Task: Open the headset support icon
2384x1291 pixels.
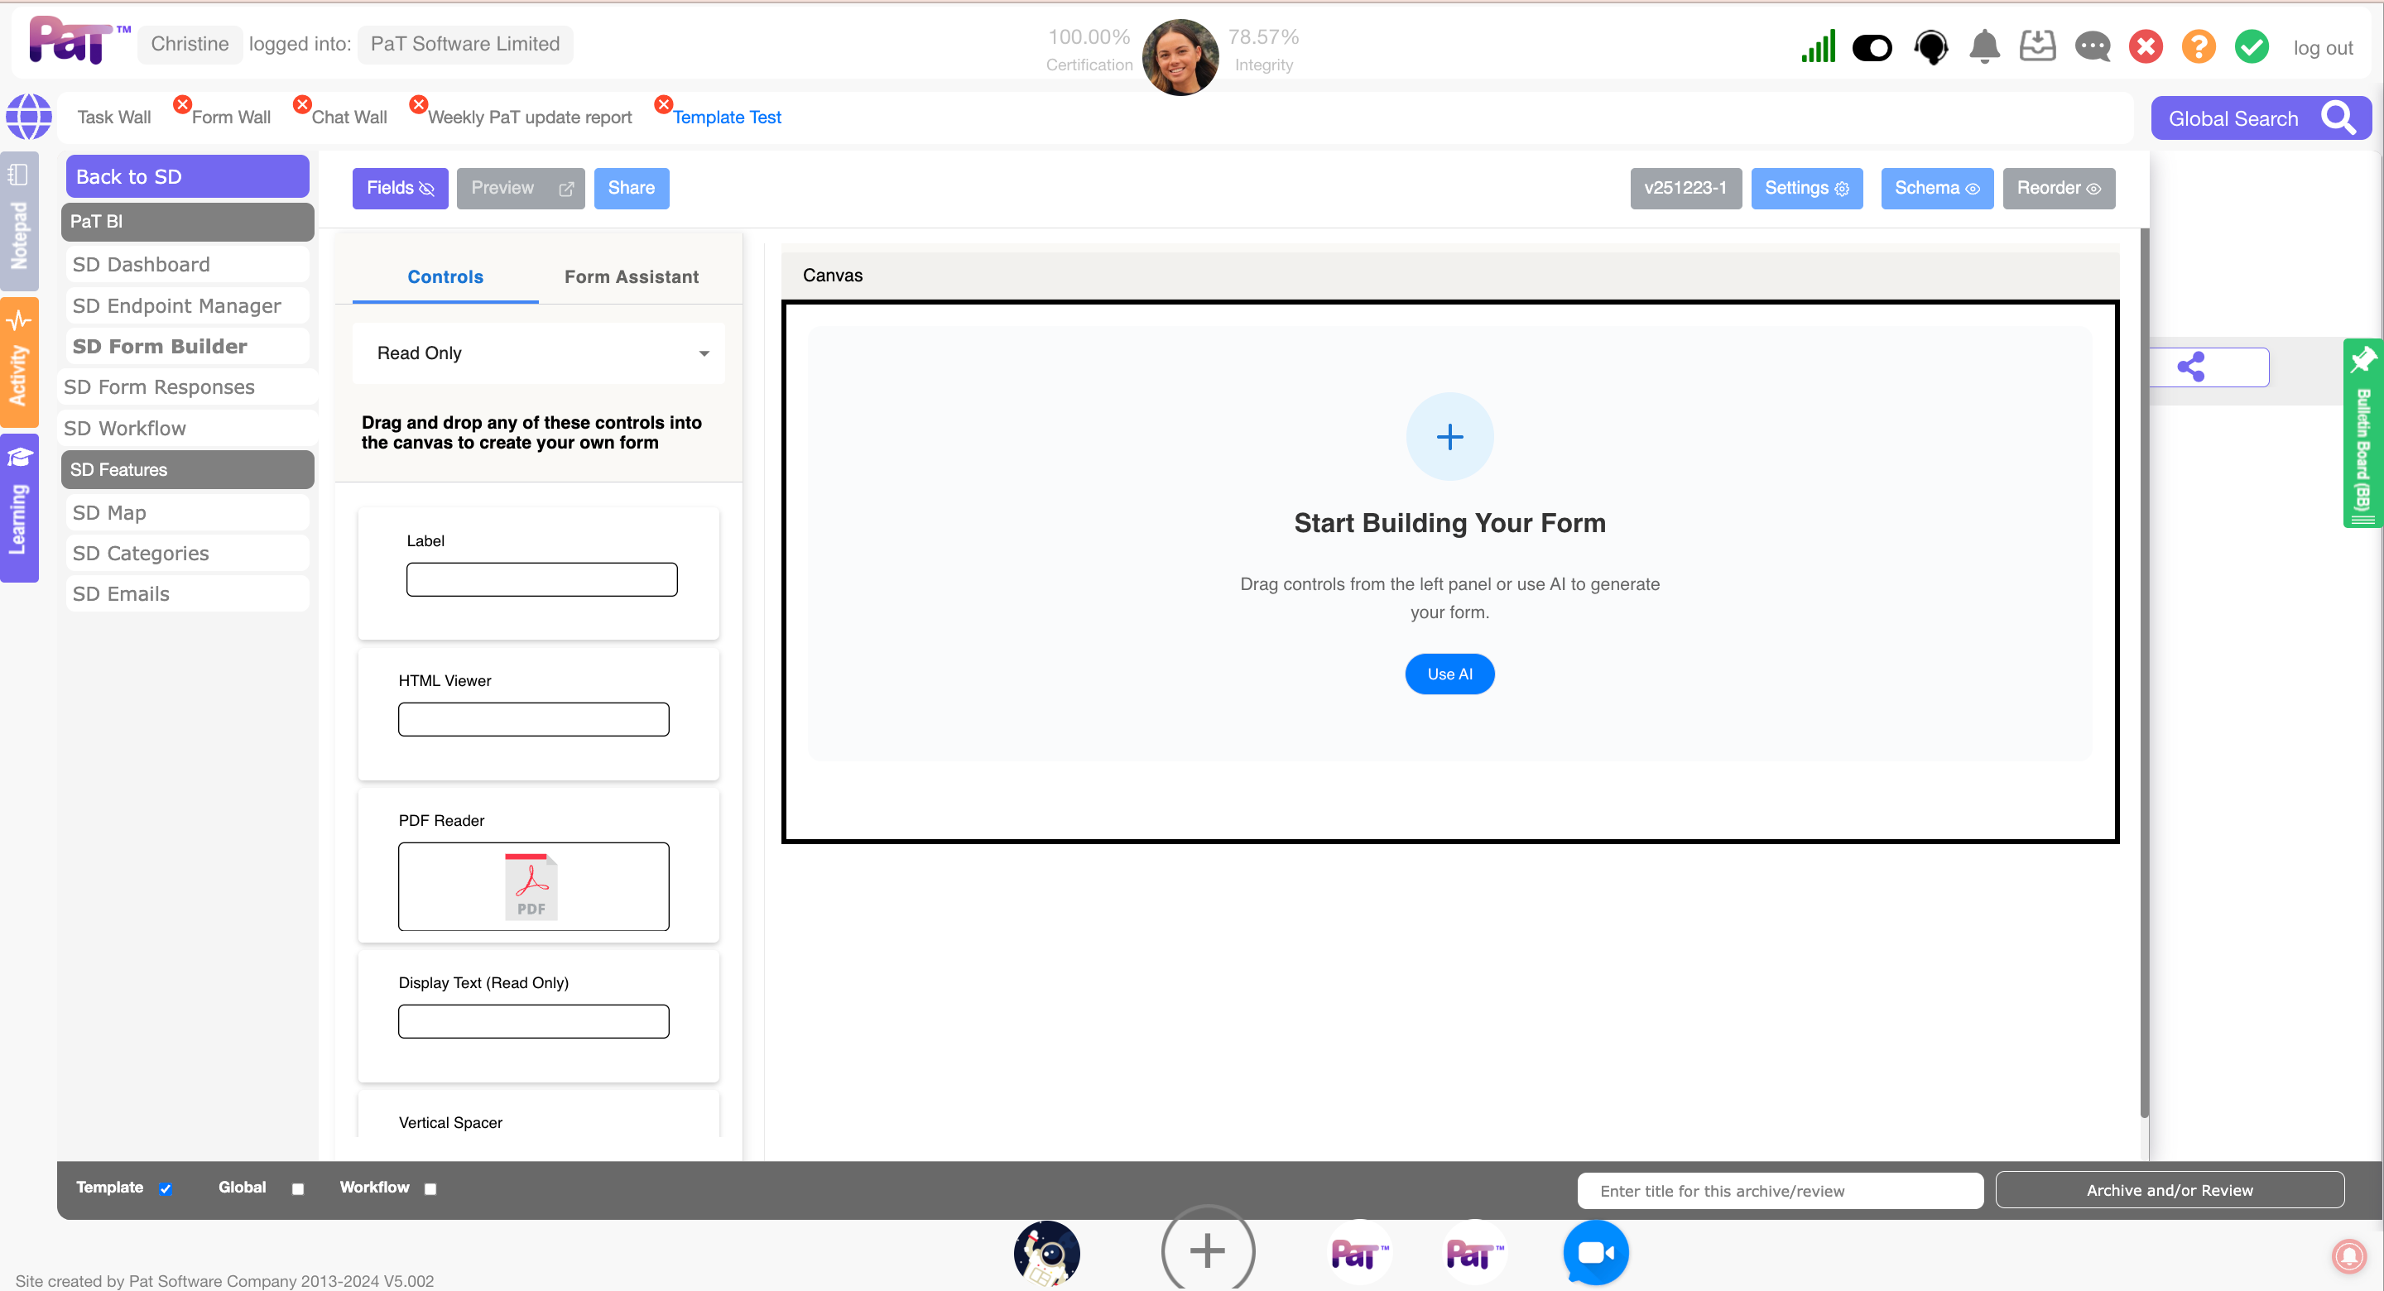Action: [1930, 46]
